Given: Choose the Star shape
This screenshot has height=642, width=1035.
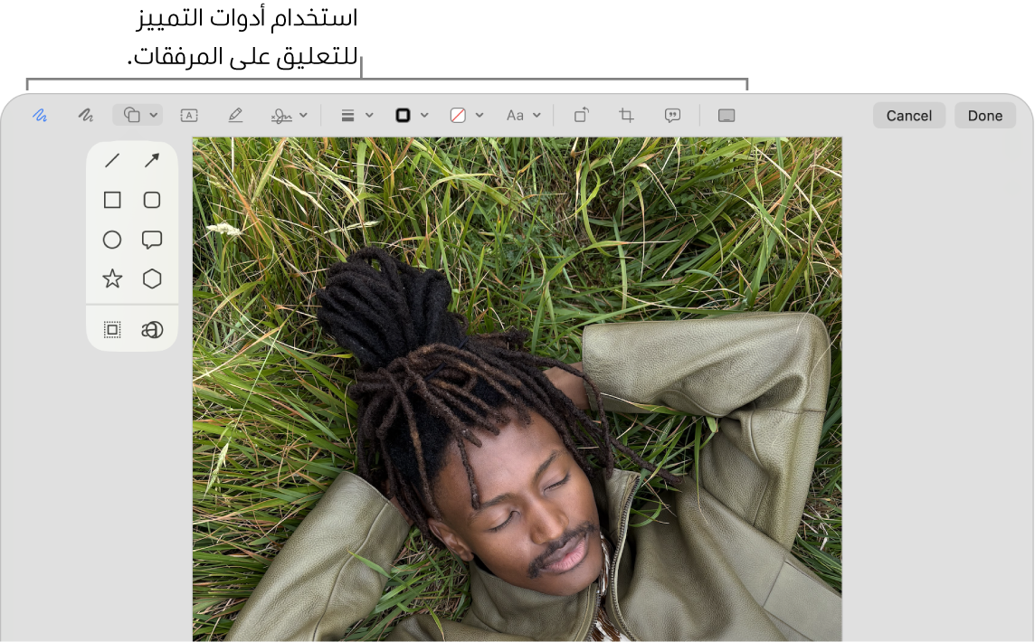Looking at the screenshot, I should tap(112, 279).
